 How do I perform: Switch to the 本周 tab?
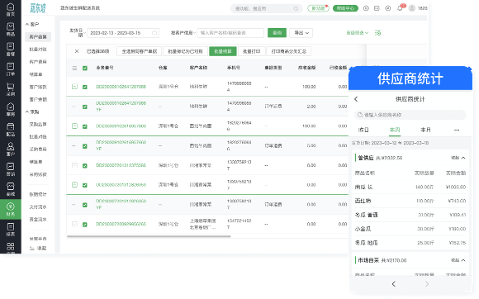tap(395, 130)
